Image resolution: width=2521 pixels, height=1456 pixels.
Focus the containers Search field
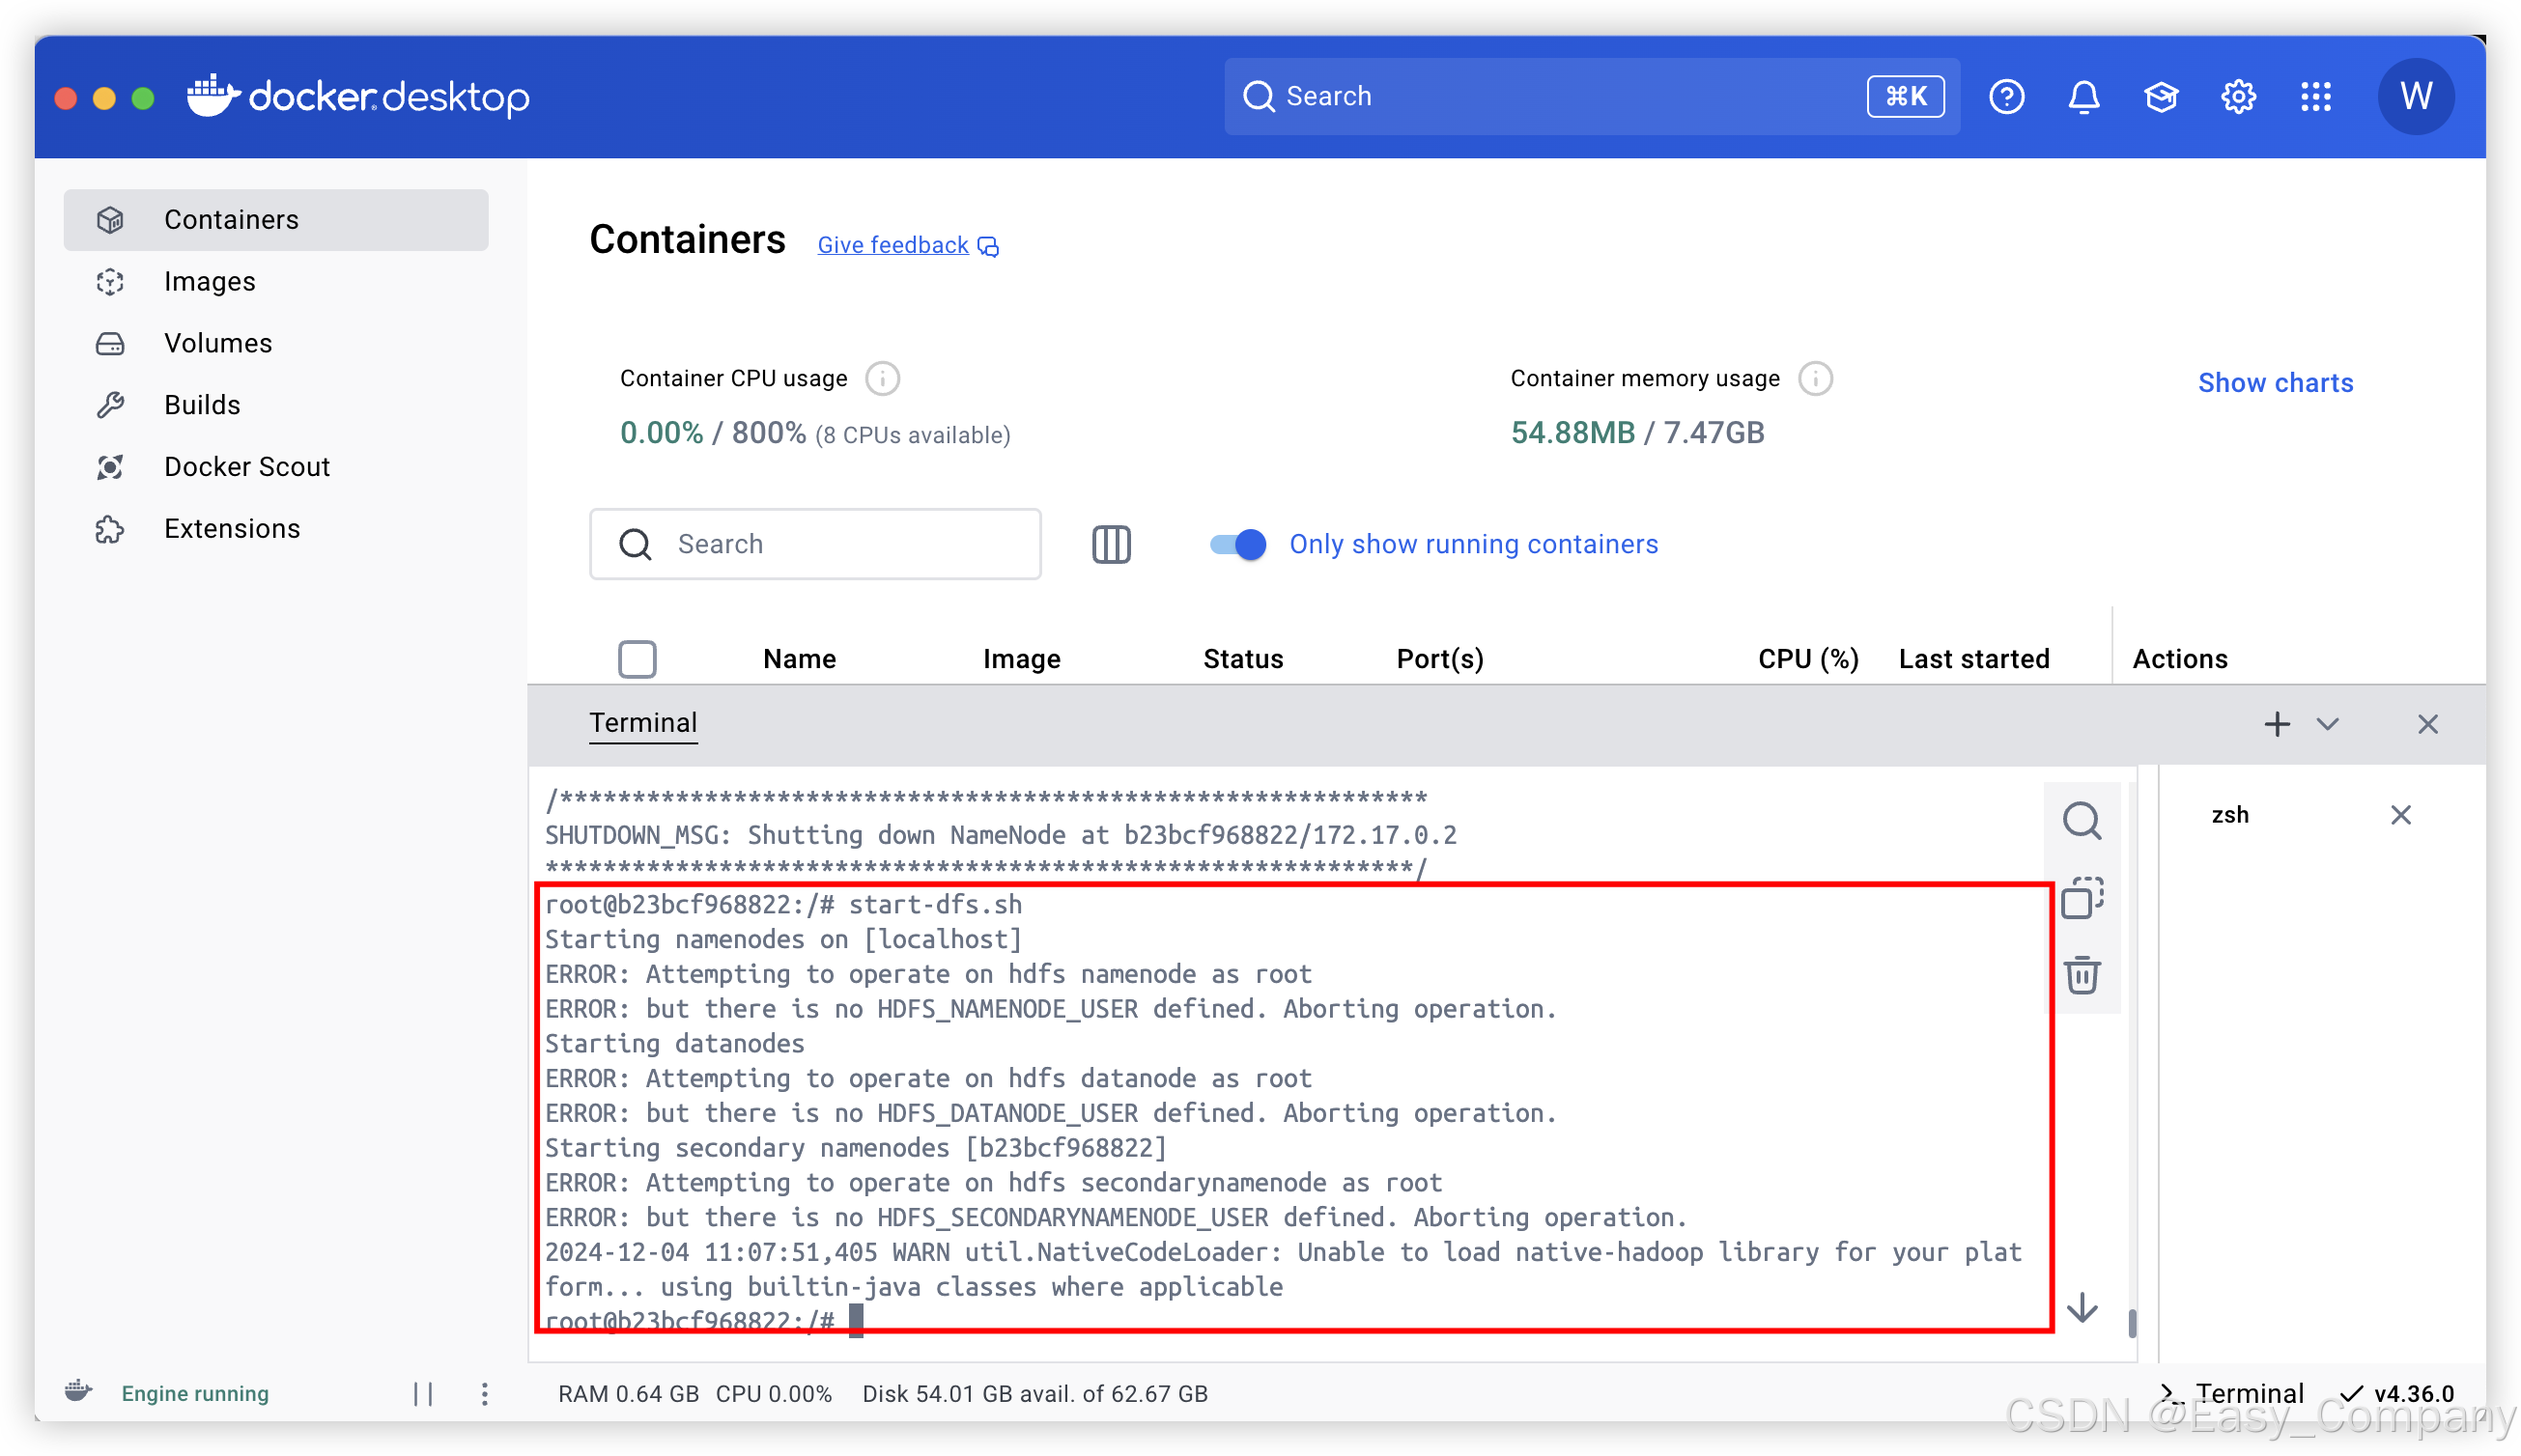pos(814,544)
